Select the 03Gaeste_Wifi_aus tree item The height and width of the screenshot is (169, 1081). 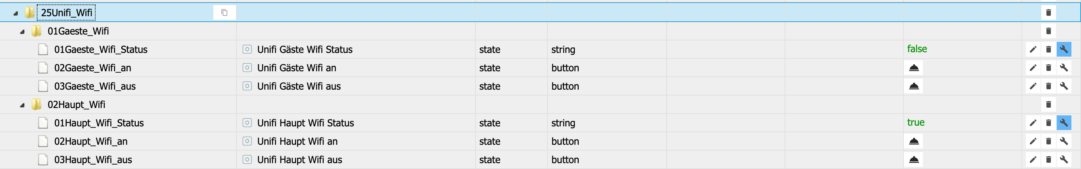tap(95, 86)
